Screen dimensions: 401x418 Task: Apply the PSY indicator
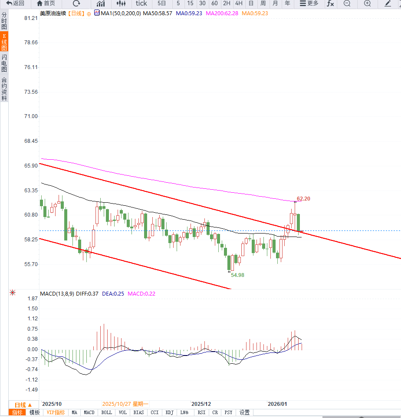point(229,412)
